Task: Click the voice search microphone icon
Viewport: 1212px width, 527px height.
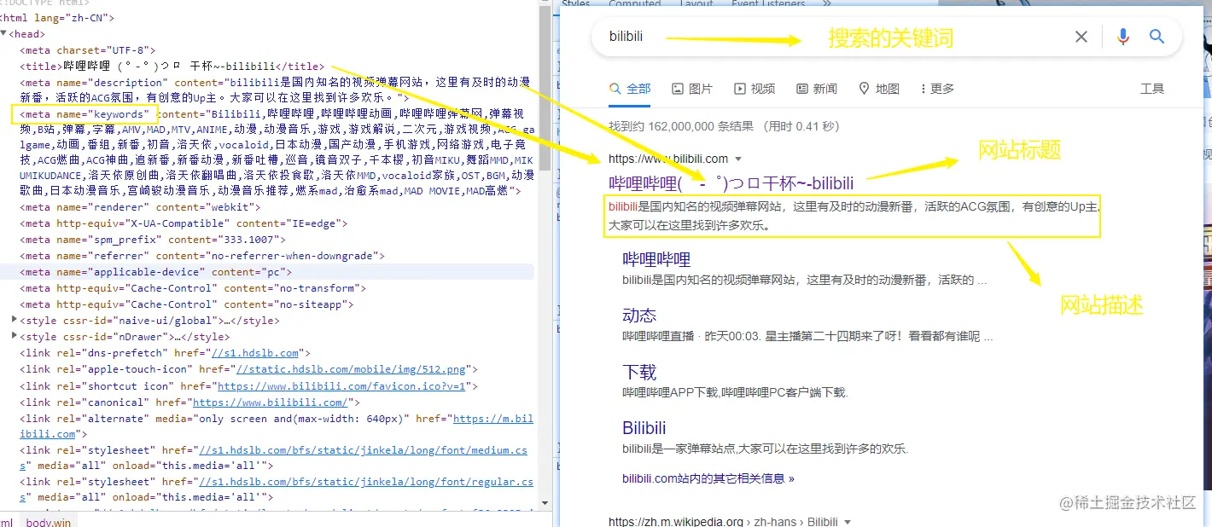Action: point(1122,36)
